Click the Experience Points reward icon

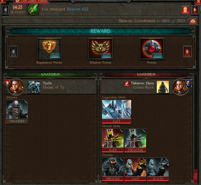(49, 48)
